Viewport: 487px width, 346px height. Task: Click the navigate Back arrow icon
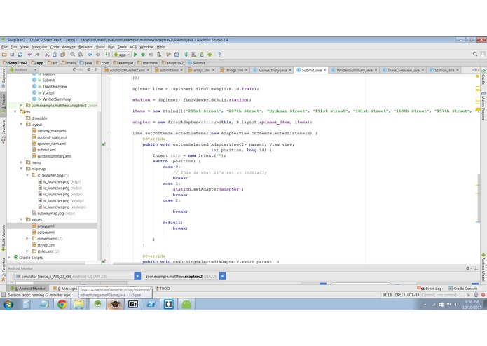point(90,55)
